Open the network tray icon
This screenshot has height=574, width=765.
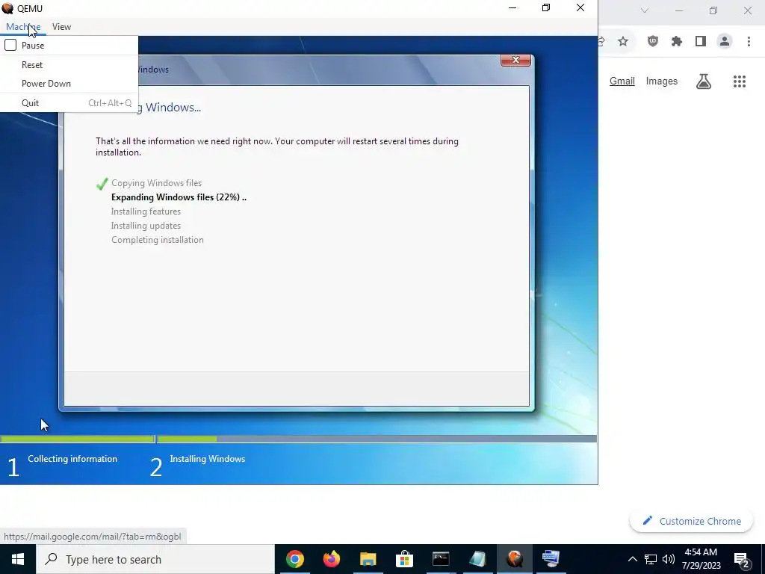pos(651,559)
